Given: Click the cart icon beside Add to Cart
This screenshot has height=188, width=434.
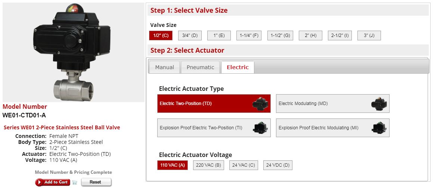Looking at the screenshot, I should click(x=74, y=182).
